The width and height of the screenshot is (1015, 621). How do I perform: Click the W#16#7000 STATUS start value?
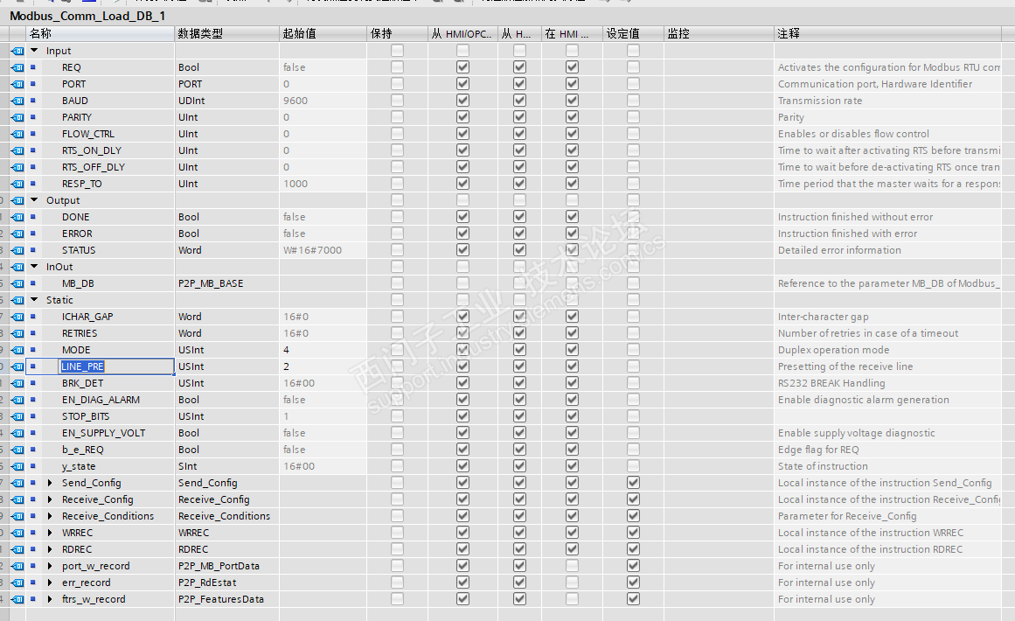click(x=312, y=250)
